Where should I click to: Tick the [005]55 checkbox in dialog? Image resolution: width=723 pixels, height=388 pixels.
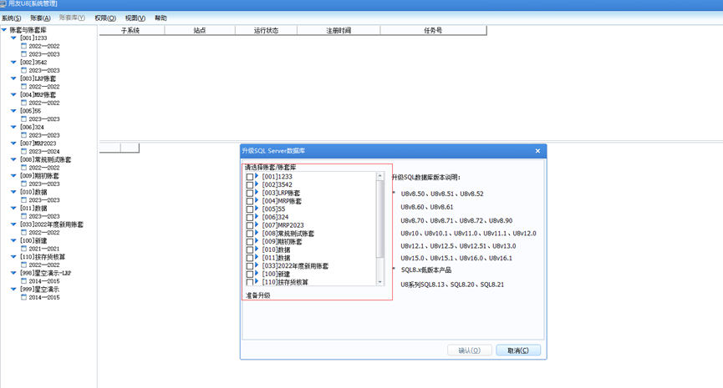pos(249,209)
